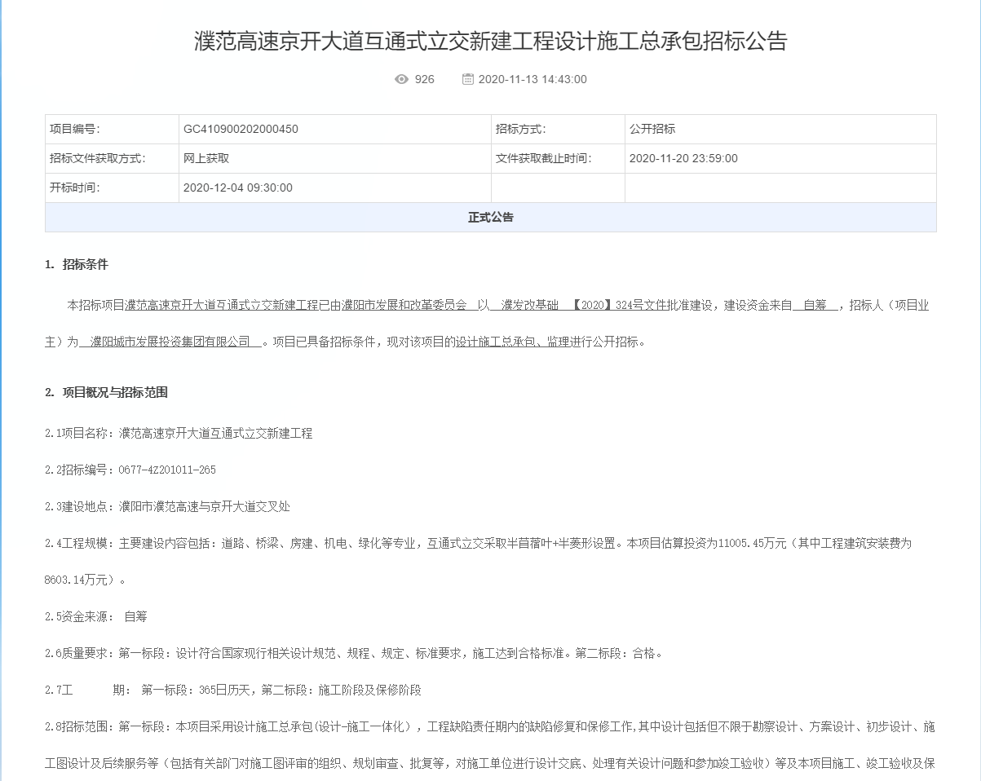
Task: Click bid opening time 2020-12-04 09:30:00
Action: pos(237,188)
